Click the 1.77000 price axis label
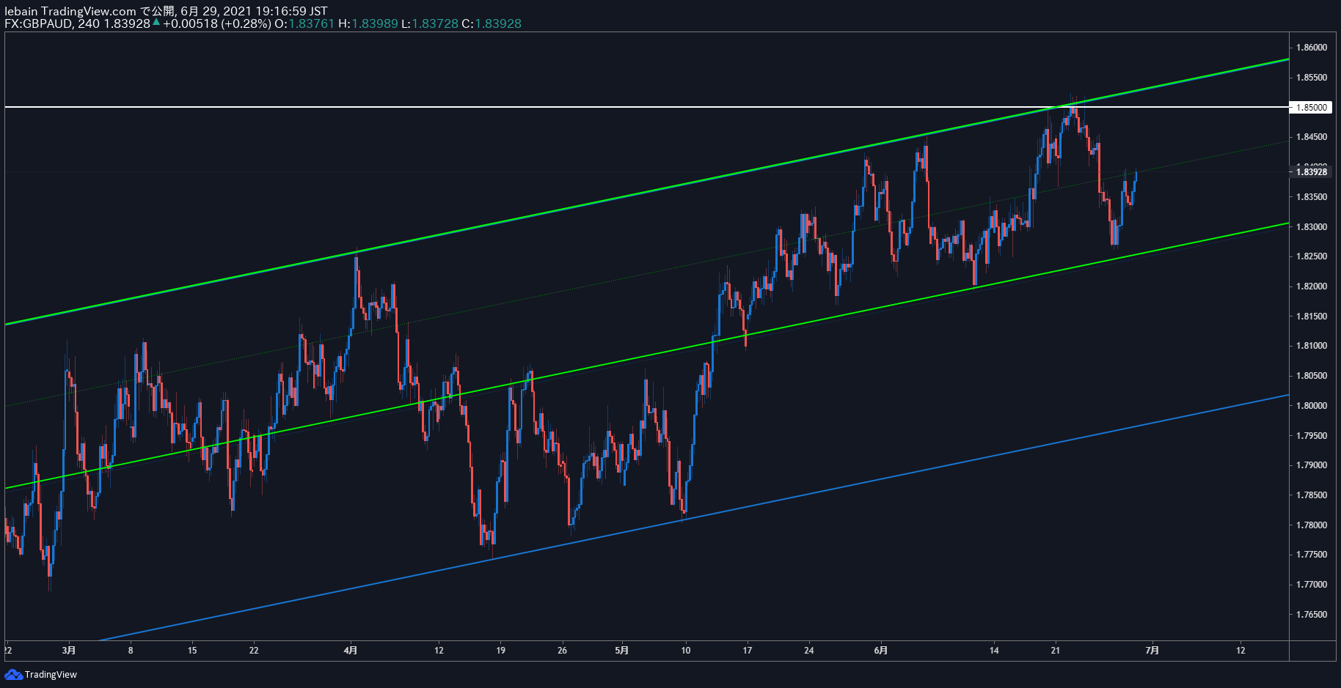This screenshot has width=1341, height=688. point(1312,585)
